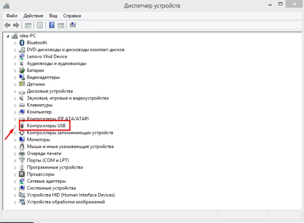Click the Процессоры chip icon
The width and height of the screenshot is (304, 223).
point(22,174)
